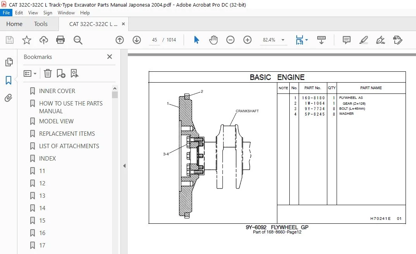Open the Sign menu

pos(48,12)
